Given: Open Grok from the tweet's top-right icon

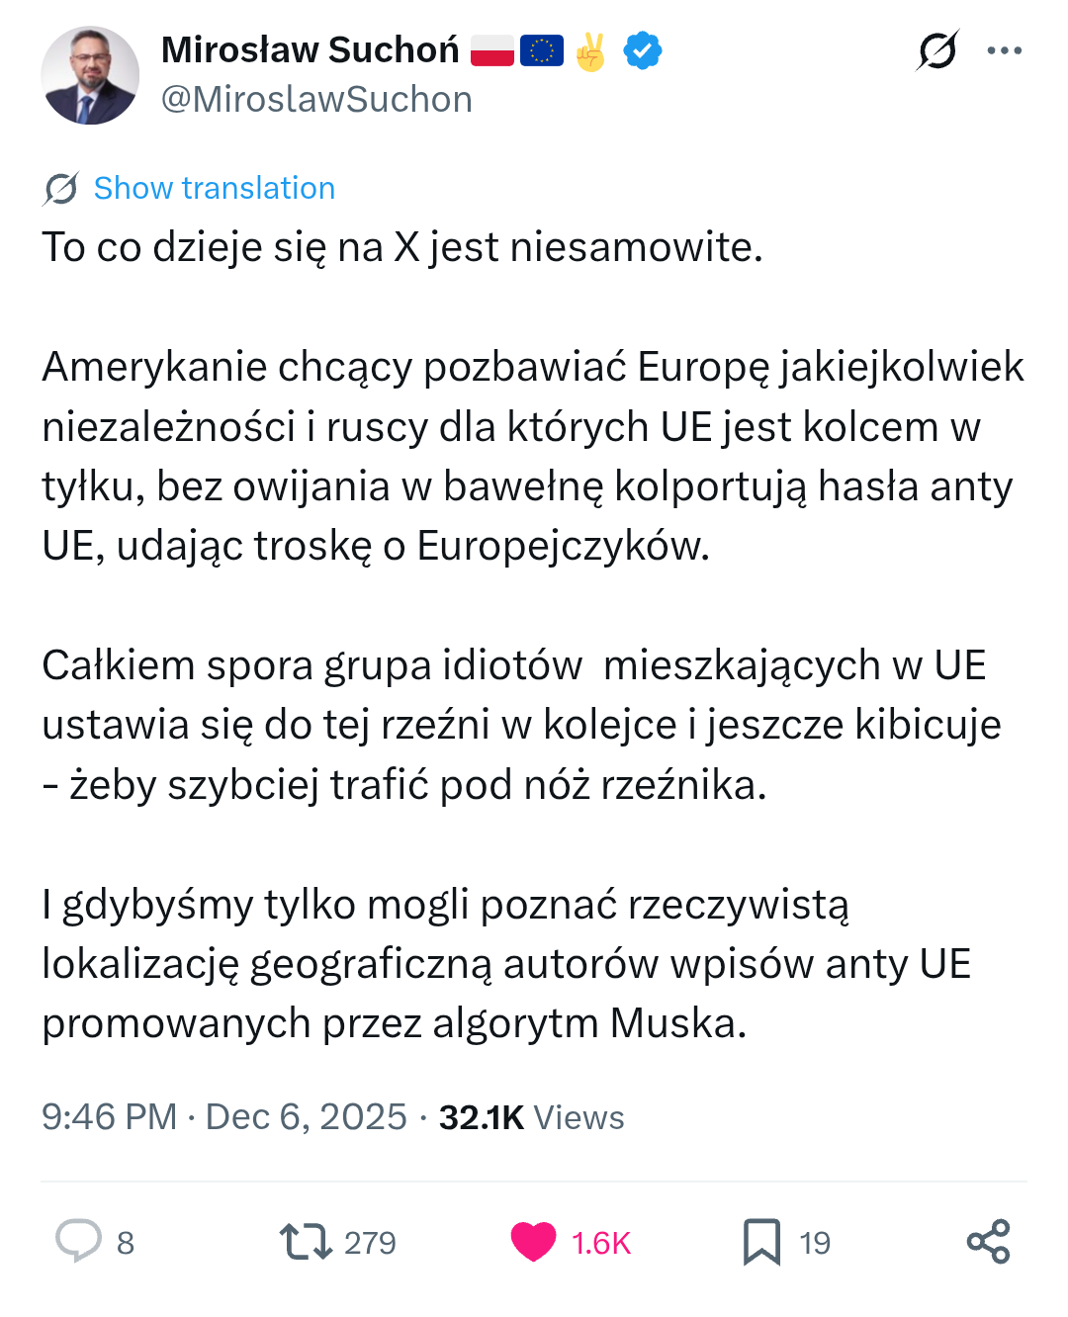Looking at the screenshot, I should (x=936, y=50).
